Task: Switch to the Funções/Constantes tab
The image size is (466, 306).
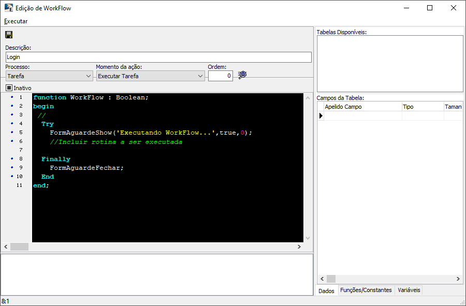Action: pos(366,290)
